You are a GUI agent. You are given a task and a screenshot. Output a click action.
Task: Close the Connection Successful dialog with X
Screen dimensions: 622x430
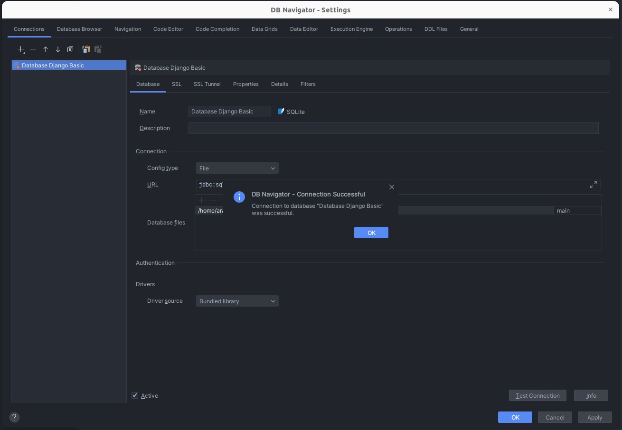(x=392, y=187)
